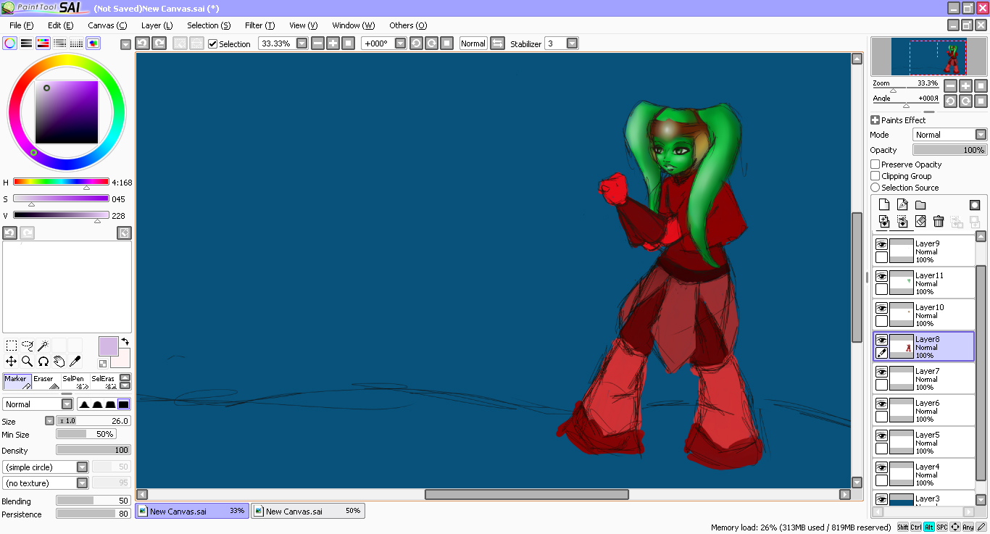Hide Layer11 using its eye icon
The width and height of the screenshot is (990, 534).
click(881, 276)
